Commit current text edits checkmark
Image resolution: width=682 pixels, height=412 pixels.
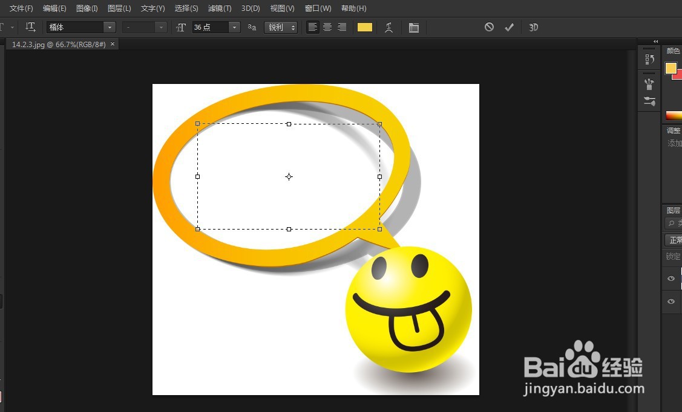[x=510, y=27]
